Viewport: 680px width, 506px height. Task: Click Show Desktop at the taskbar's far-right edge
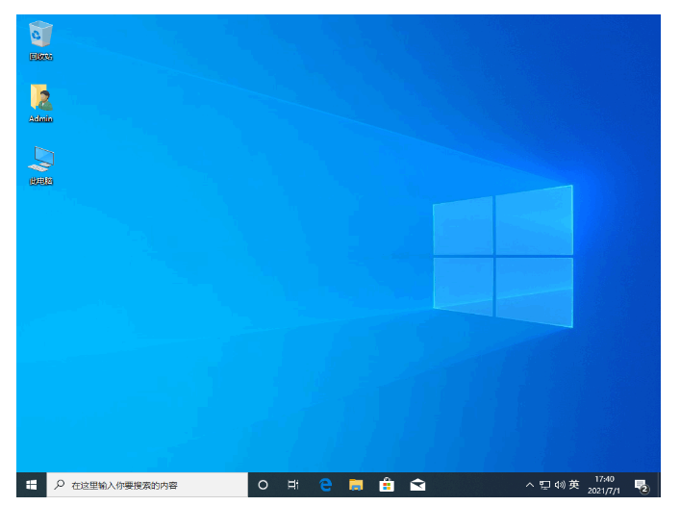pyautogui.click(x=660, y=485)
